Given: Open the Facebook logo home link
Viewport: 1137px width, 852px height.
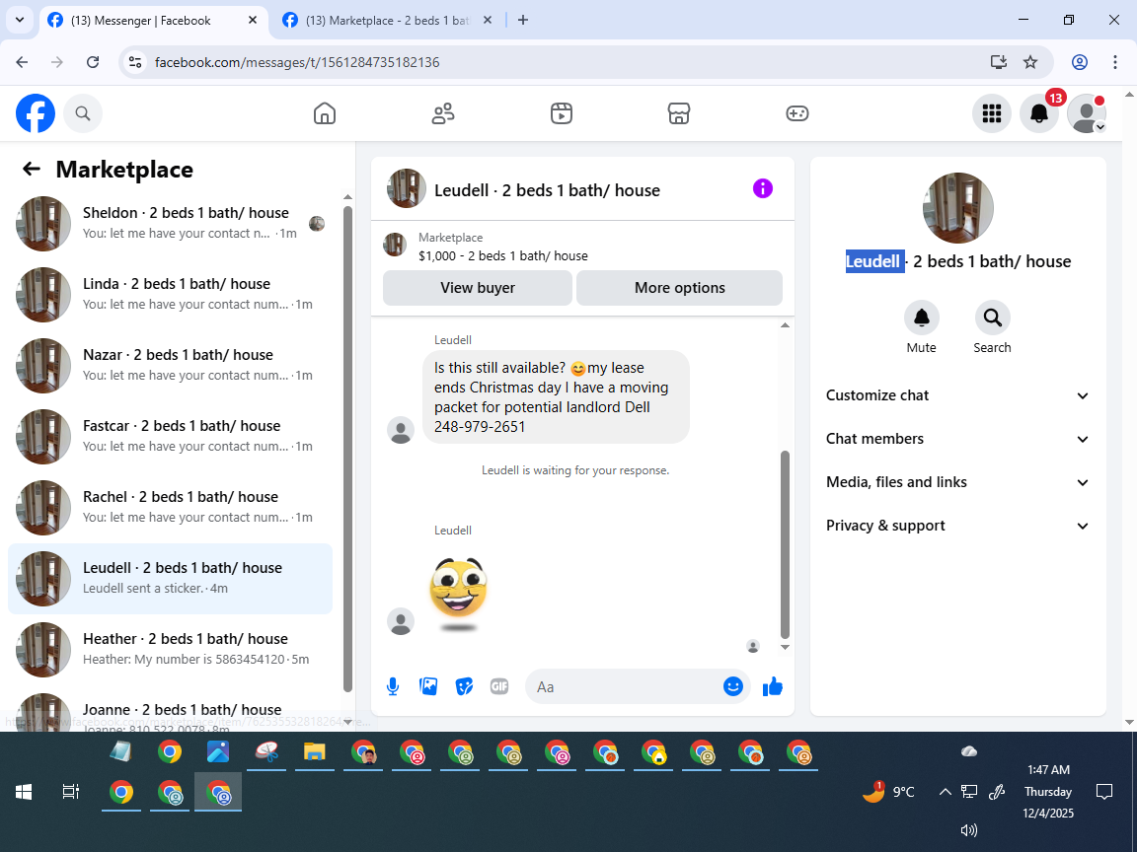Looking at the screenshot, I should tap(36, 113).
